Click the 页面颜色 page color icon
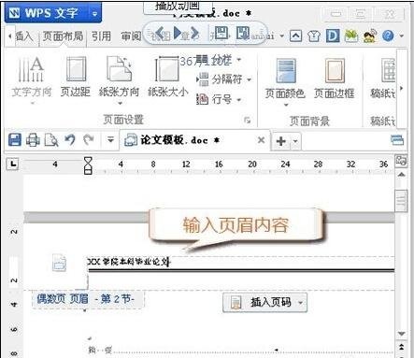The width and height of the screenshot is (414, 358). coord(285,70)
